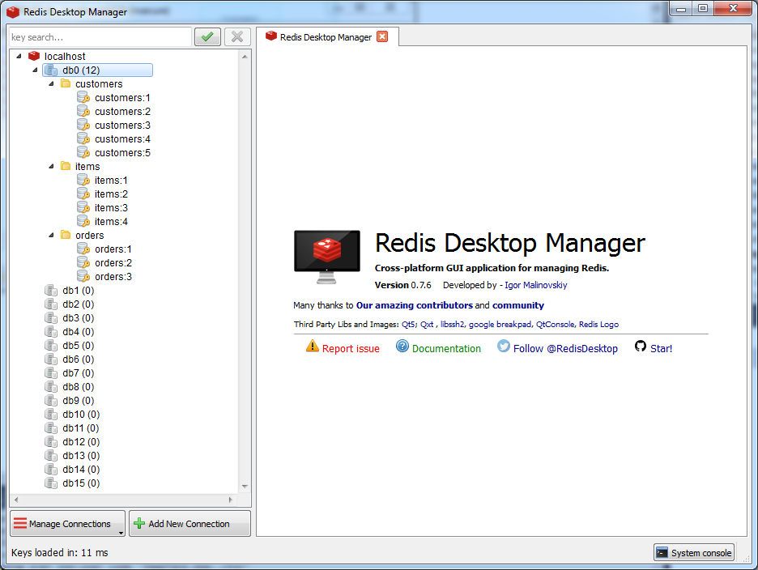Click the GitHub Star icon
Viewport: 758px width, 570px height.
pos(641,347)
